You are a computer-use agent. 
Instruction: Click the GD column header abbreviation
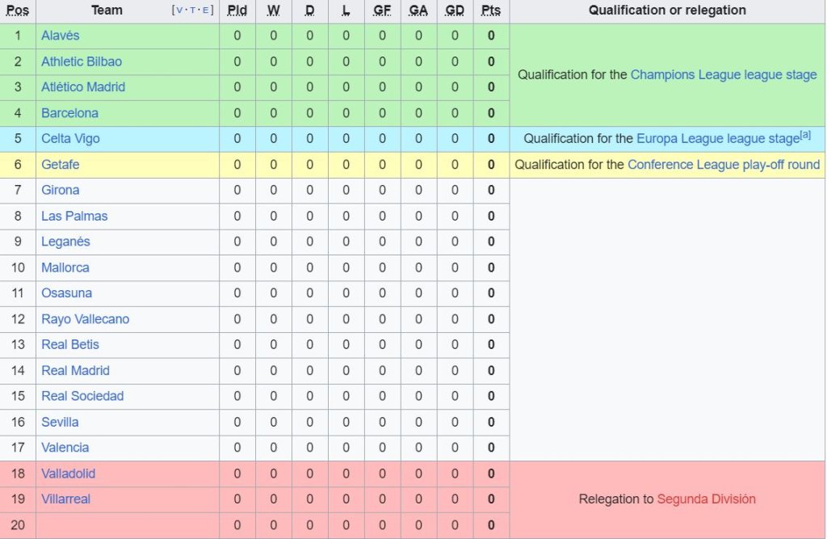(455, 11)
